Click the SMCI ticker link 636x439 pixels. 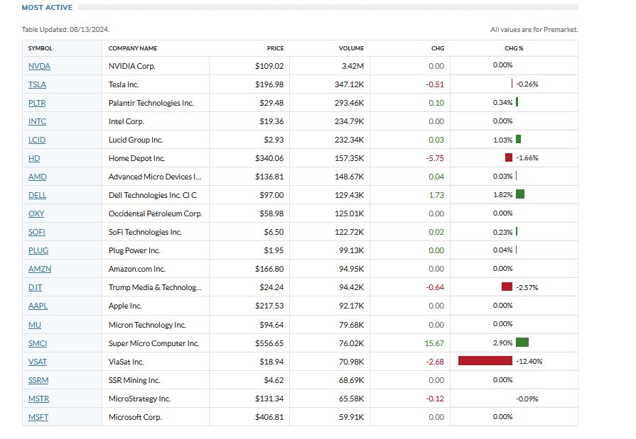[x=38, y=343]
